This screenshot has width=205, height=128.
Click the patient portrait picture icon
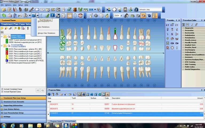click(125, 10)
